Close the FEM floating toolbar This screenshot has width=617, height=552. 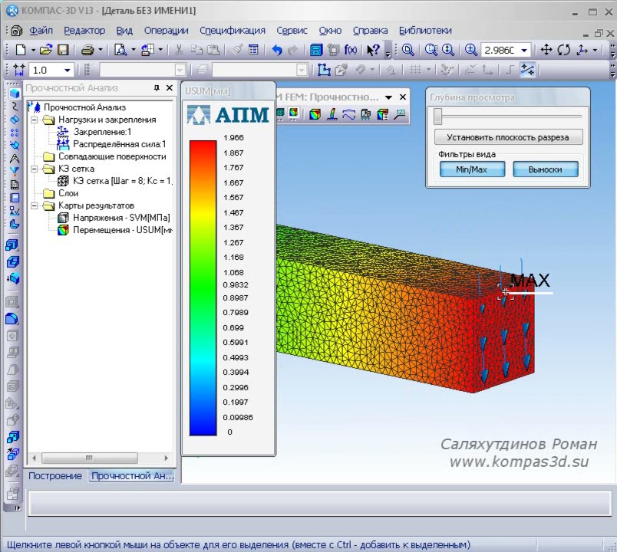(x=403, y=97)
